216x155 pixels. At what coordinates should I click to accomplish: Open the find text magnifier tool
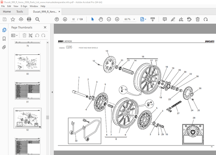click(x=37, y=19)
